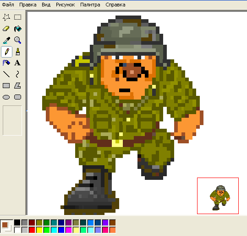
Task: Pick the Line tool
Action: [x=6, y=74]
